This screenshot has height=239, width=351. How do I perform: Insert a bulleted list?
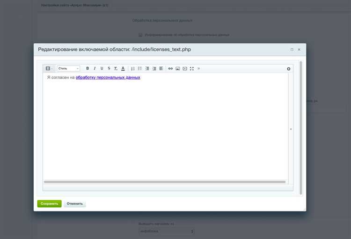pyautogui.click(x=140, y=69)
